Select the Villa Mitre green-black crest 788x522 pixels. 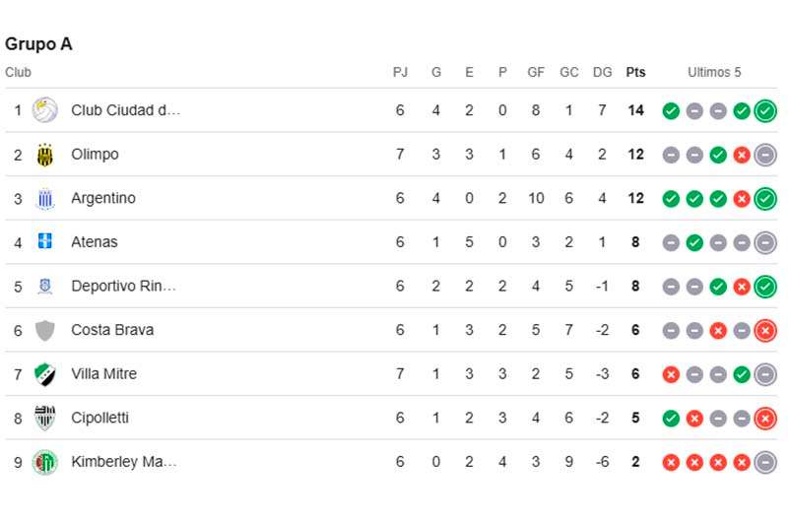44,374
